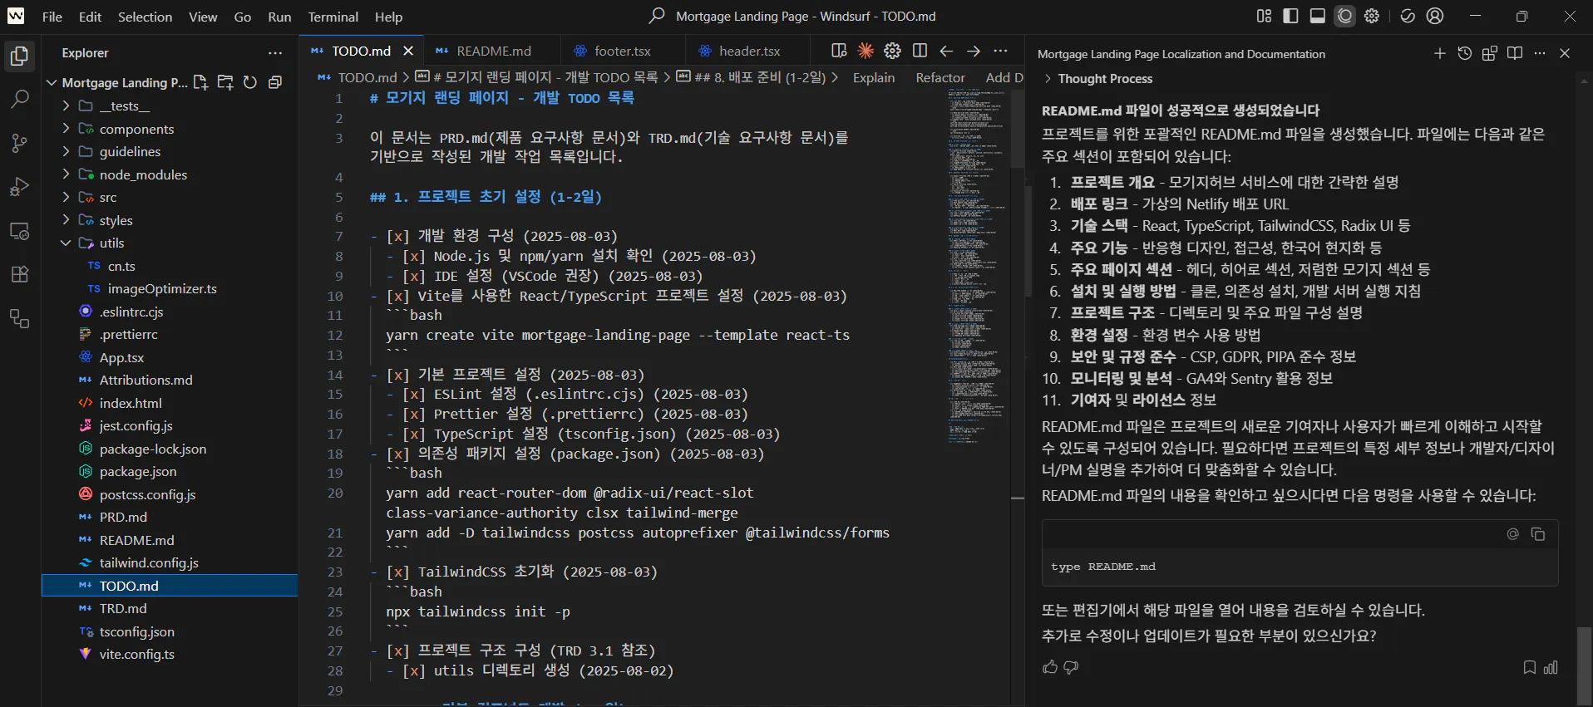
Task: Bookmark the Cascade response
Action: tap(1529, 667)
